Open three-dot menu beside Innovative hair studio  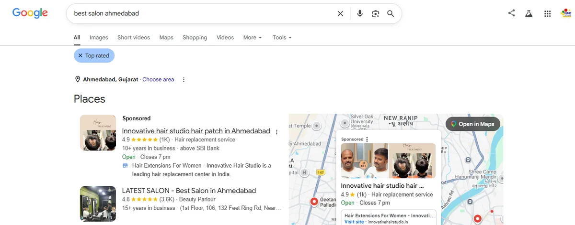(x=276, y=132)
